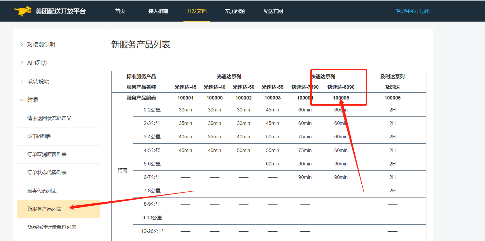The height and width of the screenshot is (241, 485).
Task: Click the 服务产品名称 row label
Action: pyautogui.click(x=141, y=87)
